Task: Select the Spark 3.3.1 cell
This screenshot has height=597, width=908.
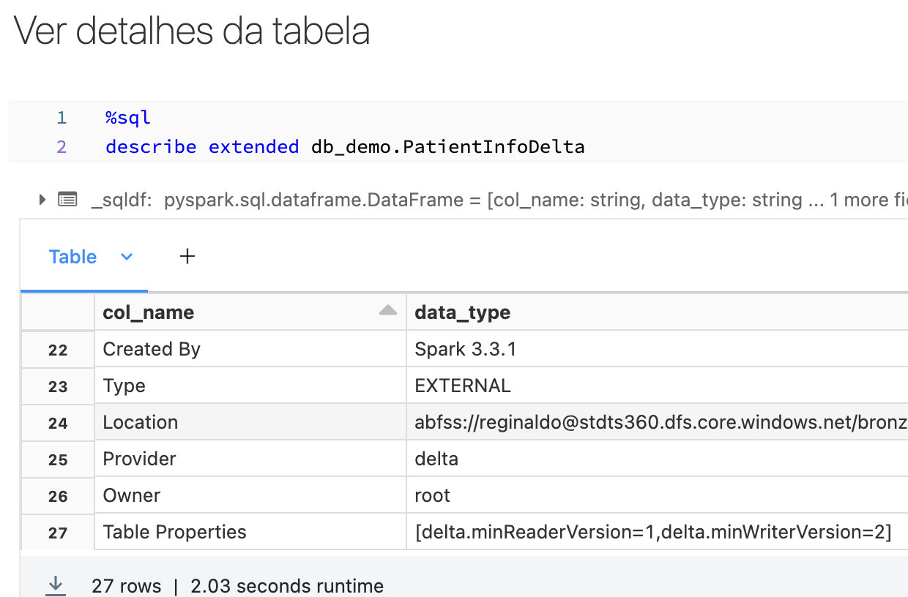Action: 657,349
